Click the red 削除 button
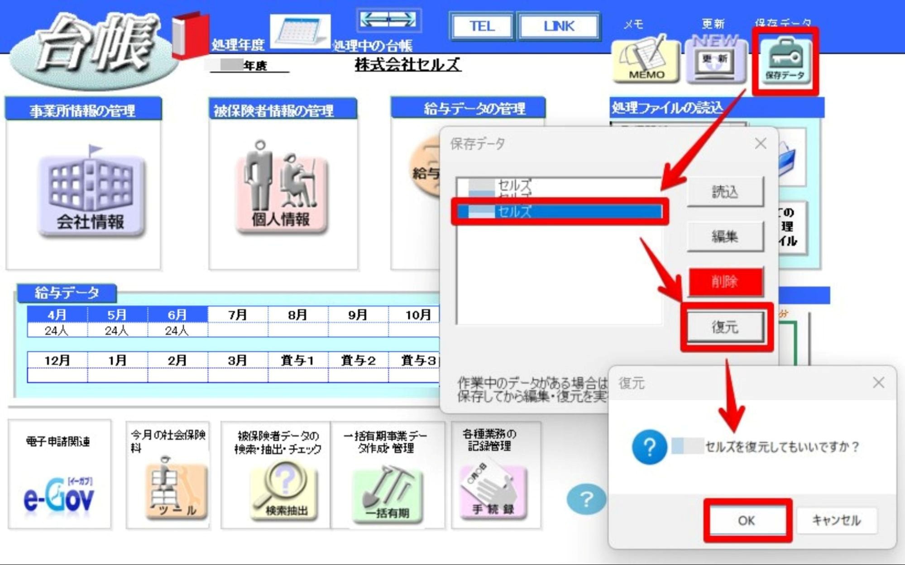This screenshot has height=565, width=905. click(x=725, y=282)
